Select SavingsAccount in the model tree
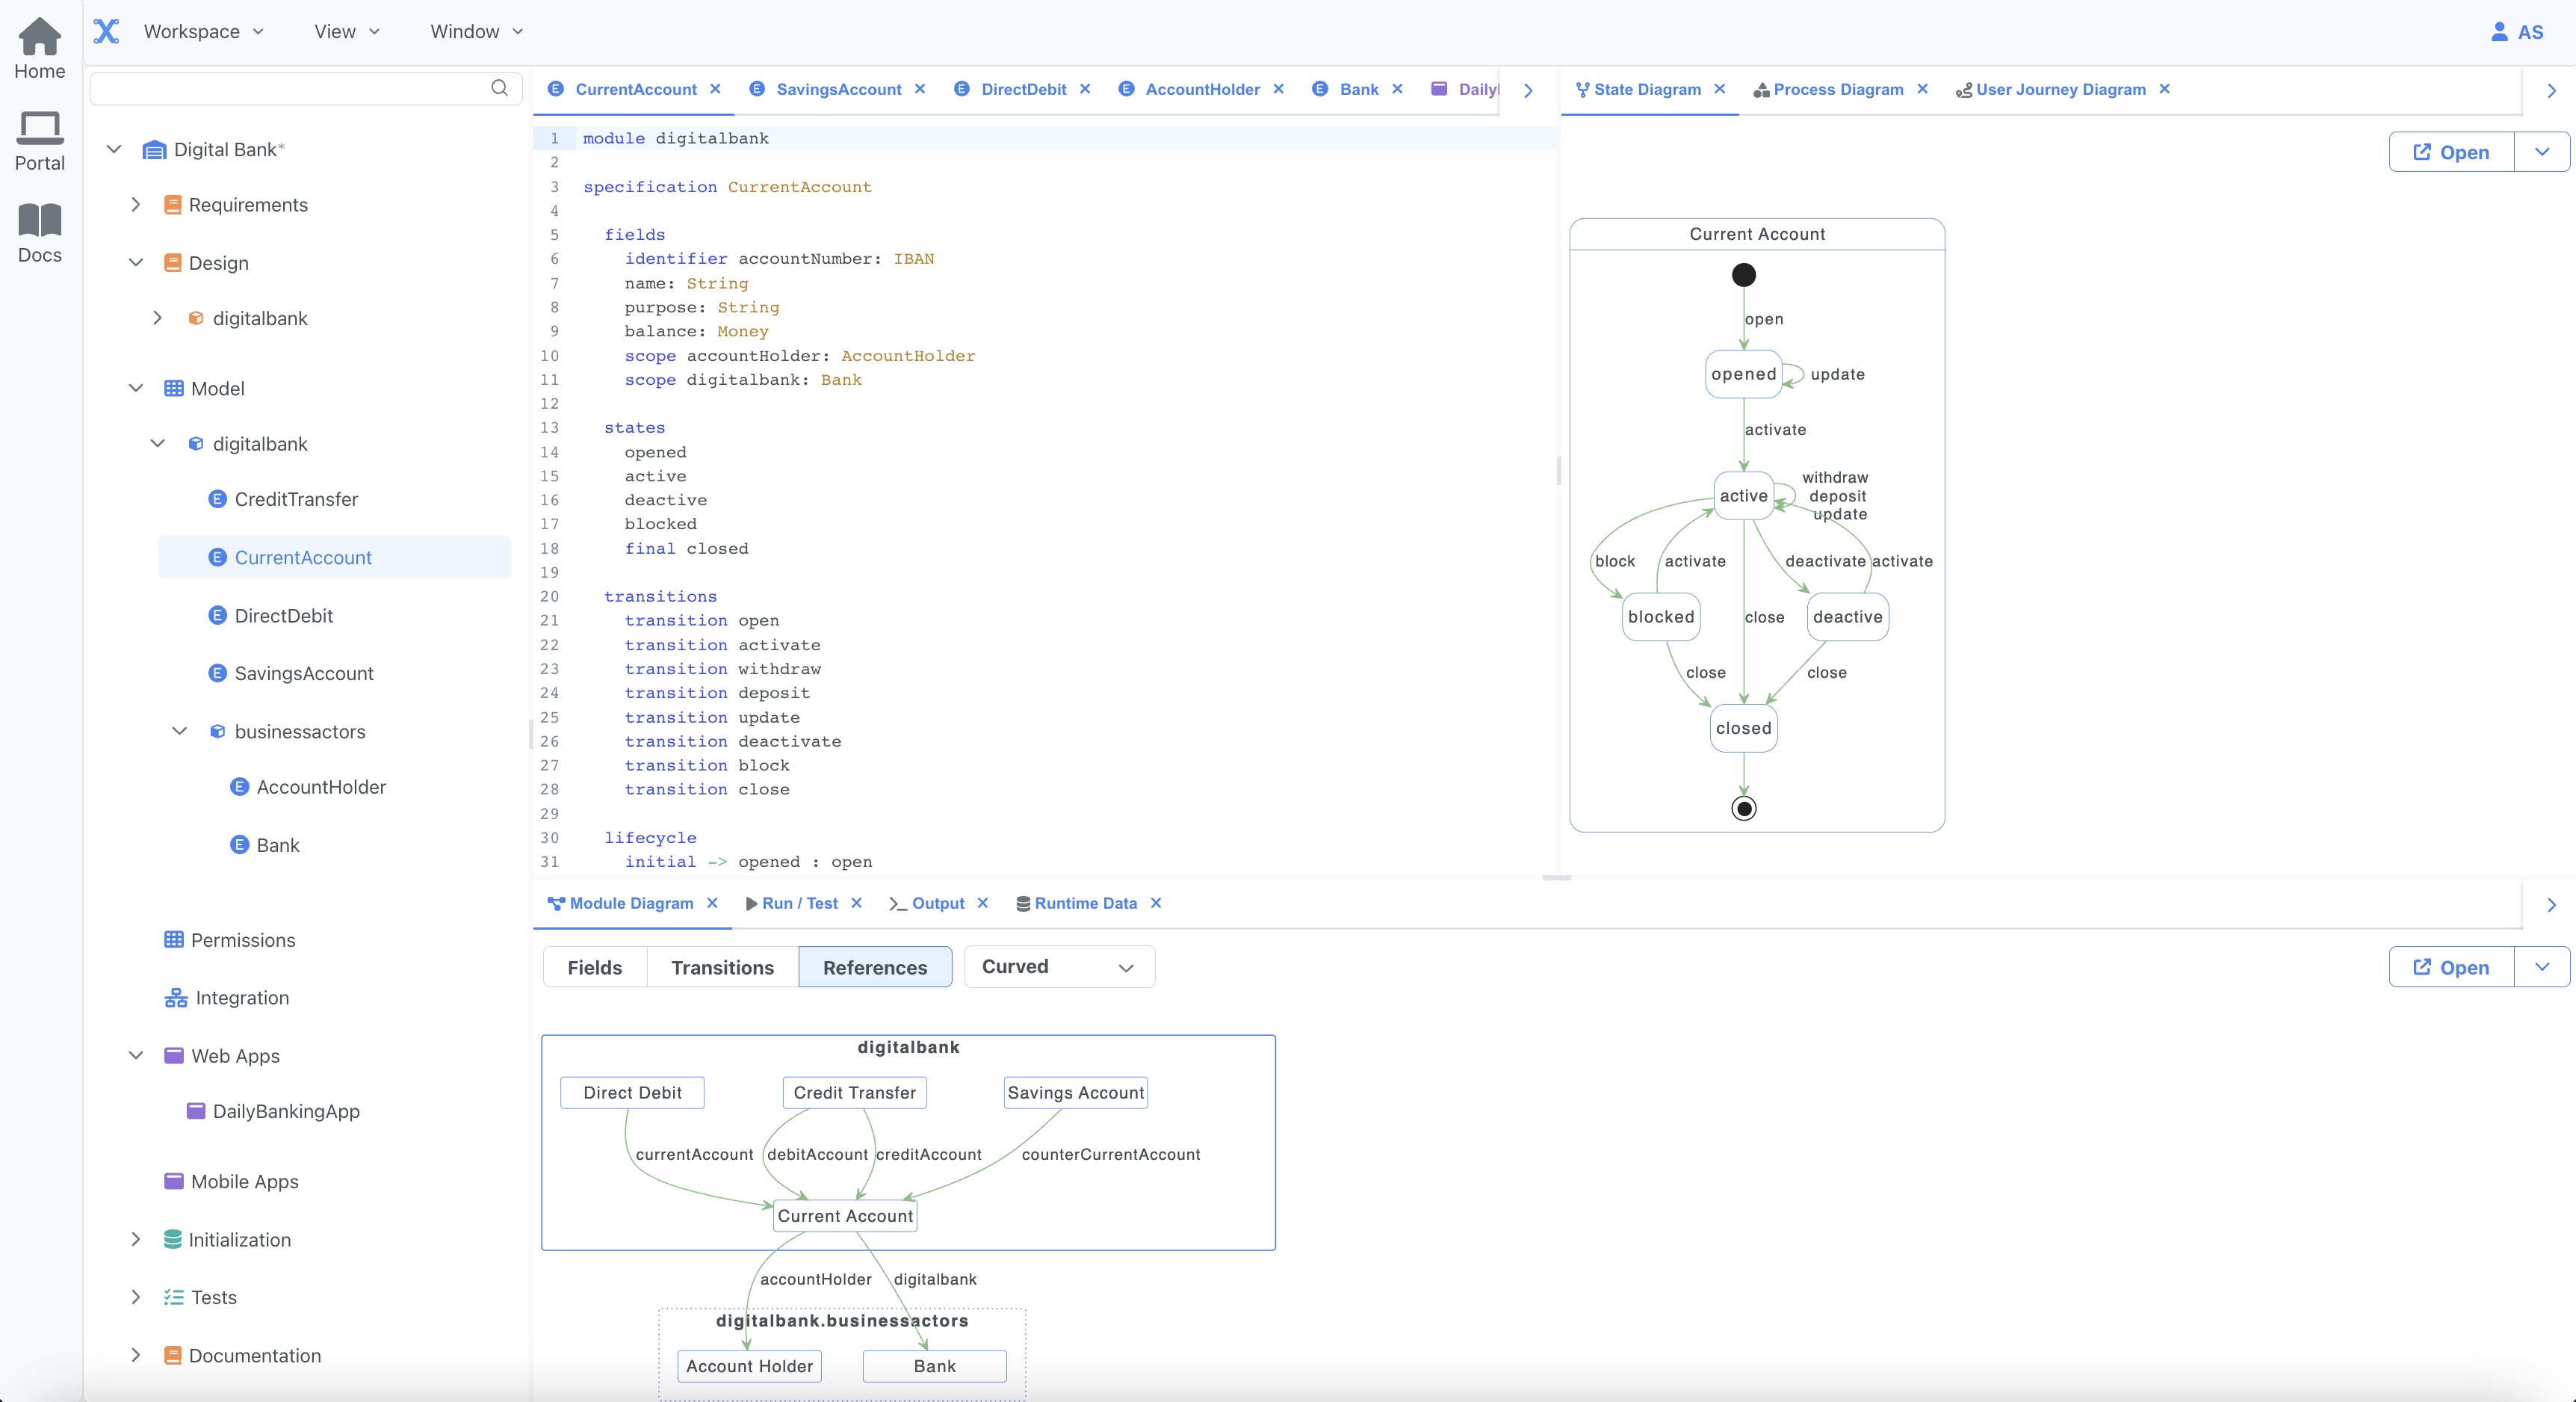This screenshot has width=2576, height=1402. coord(303,673)
